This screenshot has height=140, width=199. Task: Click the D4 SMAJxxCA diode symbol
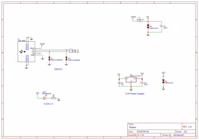[x=163, y=81]
